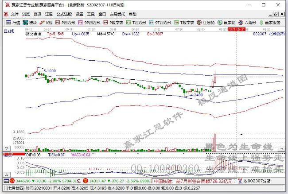The width and height of the screenshot is (288, 194).
Task: Select the 9T四方形 tool
Action: click(160, 23)
